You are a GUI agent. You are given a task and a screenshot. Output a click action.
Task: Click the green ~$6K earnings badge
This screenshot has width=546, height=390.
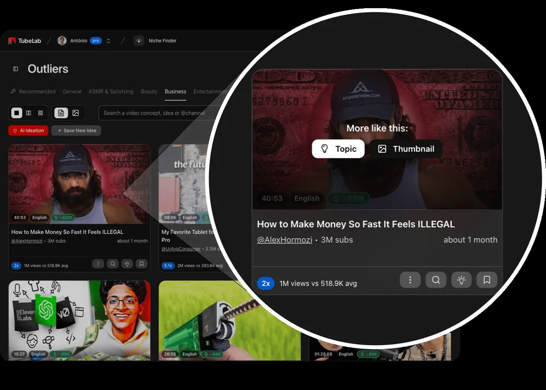pos(212,354)
